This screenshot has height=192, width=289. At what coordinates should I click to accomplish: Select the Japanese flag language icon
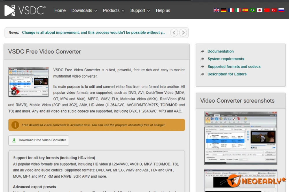(x=260, y=10)
